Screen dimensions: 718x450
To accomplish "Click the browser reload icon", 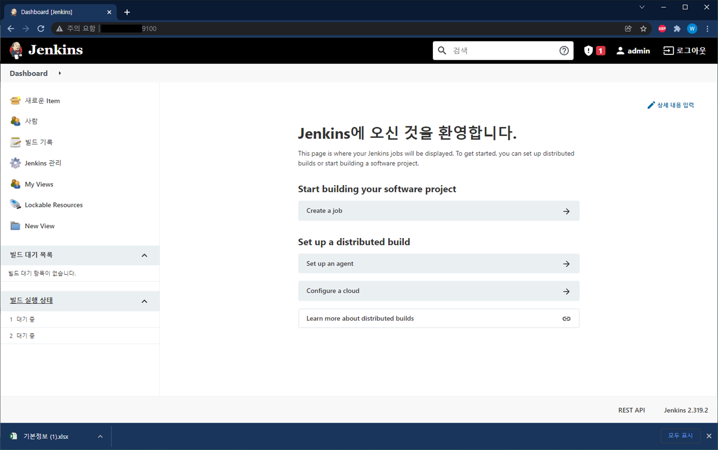I will pos(41,29).
